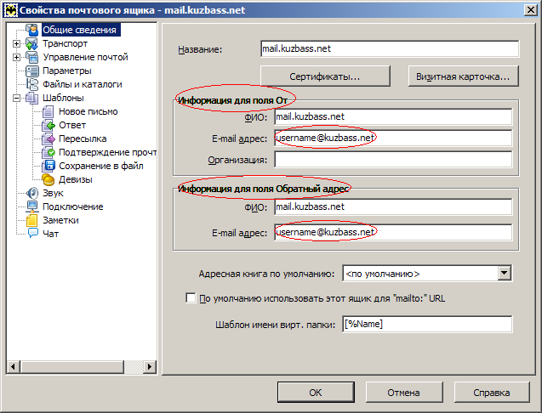Close the mailbox properties dialog
Screen dimensions: 542x413
[530, 10]
